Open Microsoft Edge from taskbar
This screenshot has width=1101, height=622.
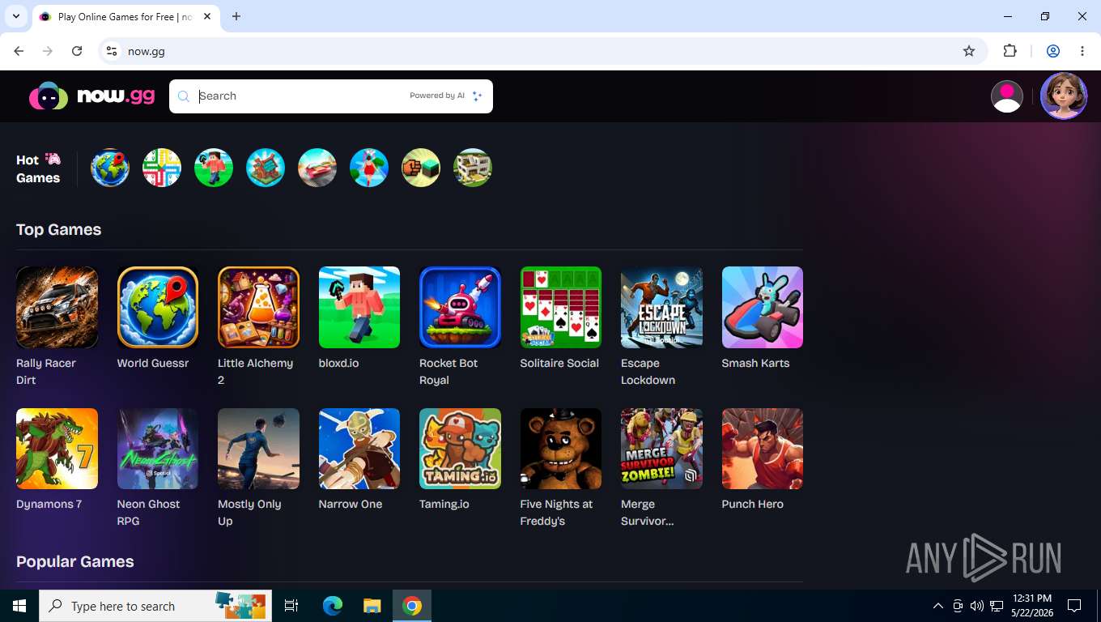pos(333,606)
